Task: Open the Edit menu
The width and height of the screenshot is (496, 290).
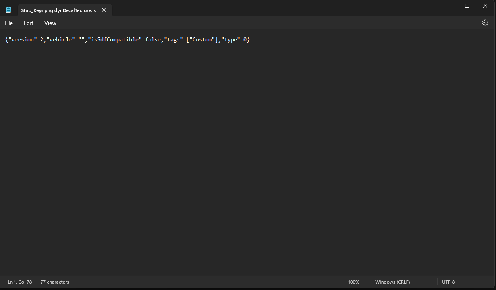Action: [x=28, y=23]
